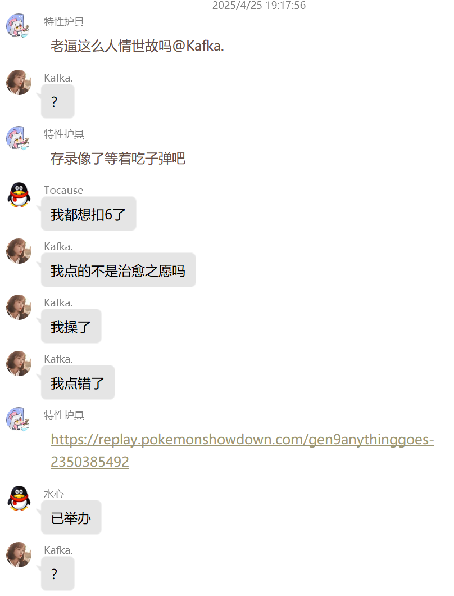Click Kafka avatar beside 我操了 bubble
The width and height of the screenshot is (454, 596).
(19, 307)
